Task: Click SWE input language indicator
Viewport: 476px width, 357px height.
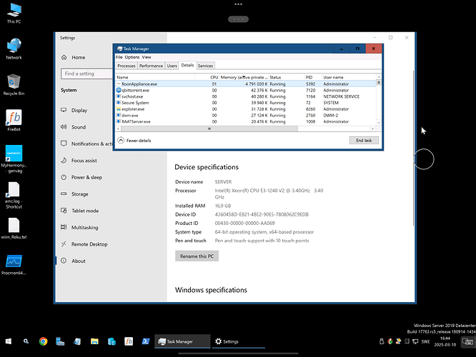Action: pos(425,341)
